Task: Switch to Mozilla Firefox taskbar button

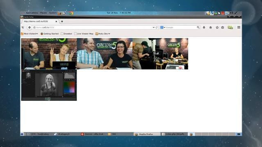Action: tap(147, 134)
